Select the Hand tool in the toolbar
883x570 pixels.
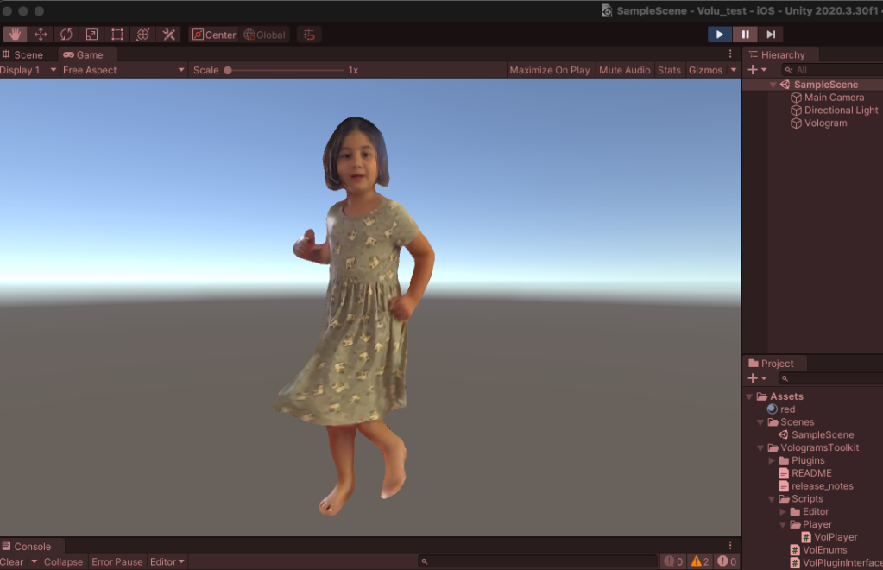[15, 35]
